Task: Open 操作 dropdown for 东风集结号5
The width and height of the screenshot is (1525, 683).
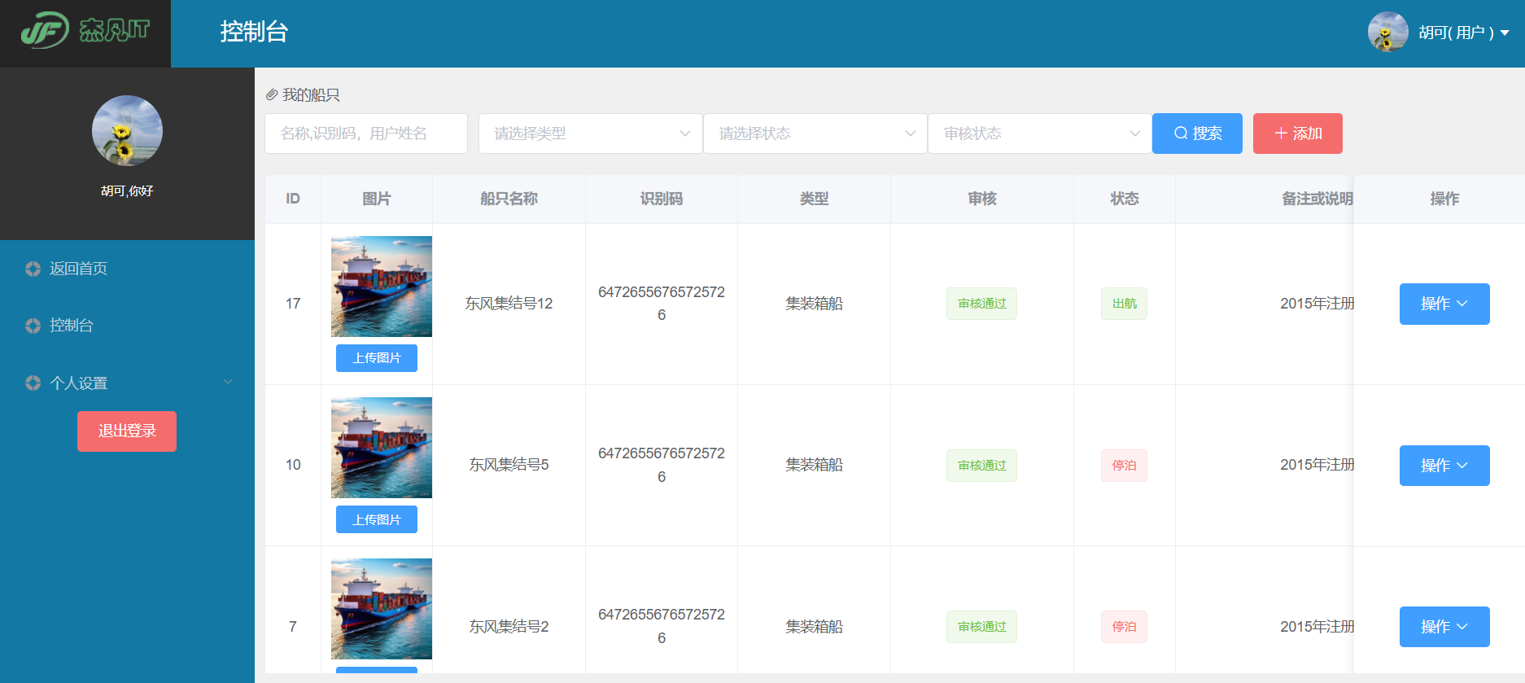Action: (x=1444, y=466)
